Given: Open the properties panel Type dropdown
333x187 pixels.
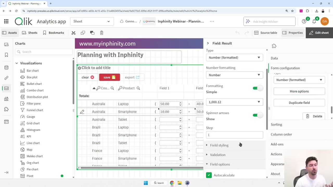Looking at the screenshot, I should pos(299,80).
